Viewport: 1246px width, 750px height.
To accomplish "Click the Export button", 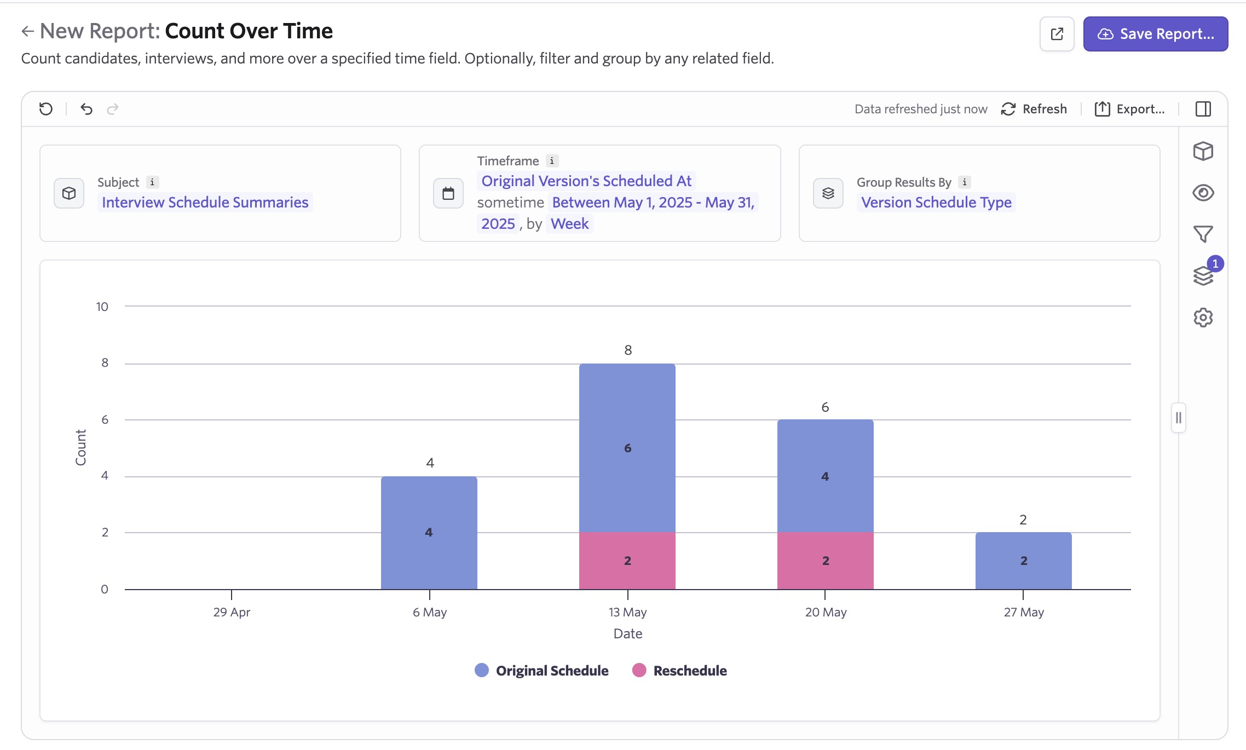I will click(x=1129, y=109).
